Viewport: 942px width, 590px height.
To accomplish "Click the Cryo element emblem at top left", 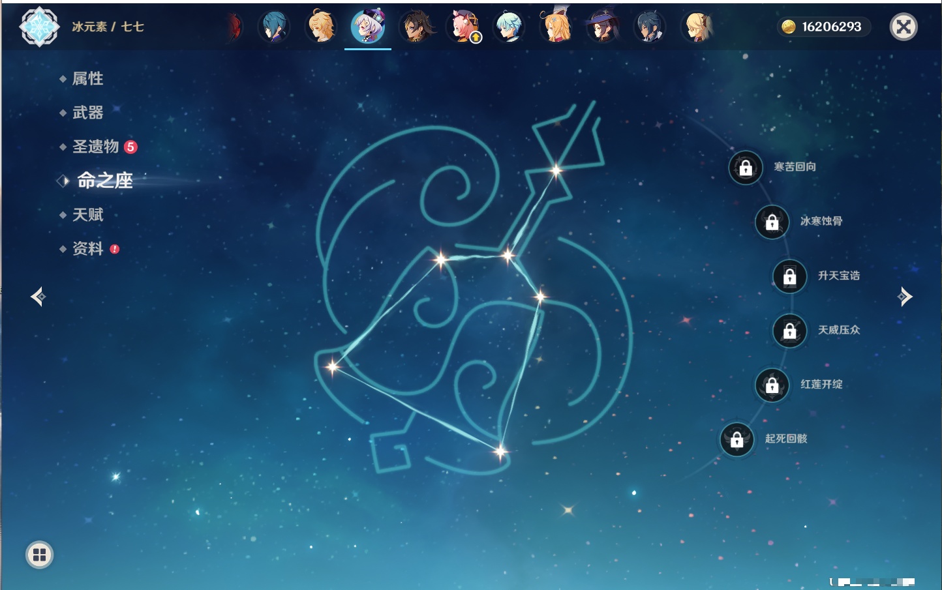I will (x=39, y=27).
